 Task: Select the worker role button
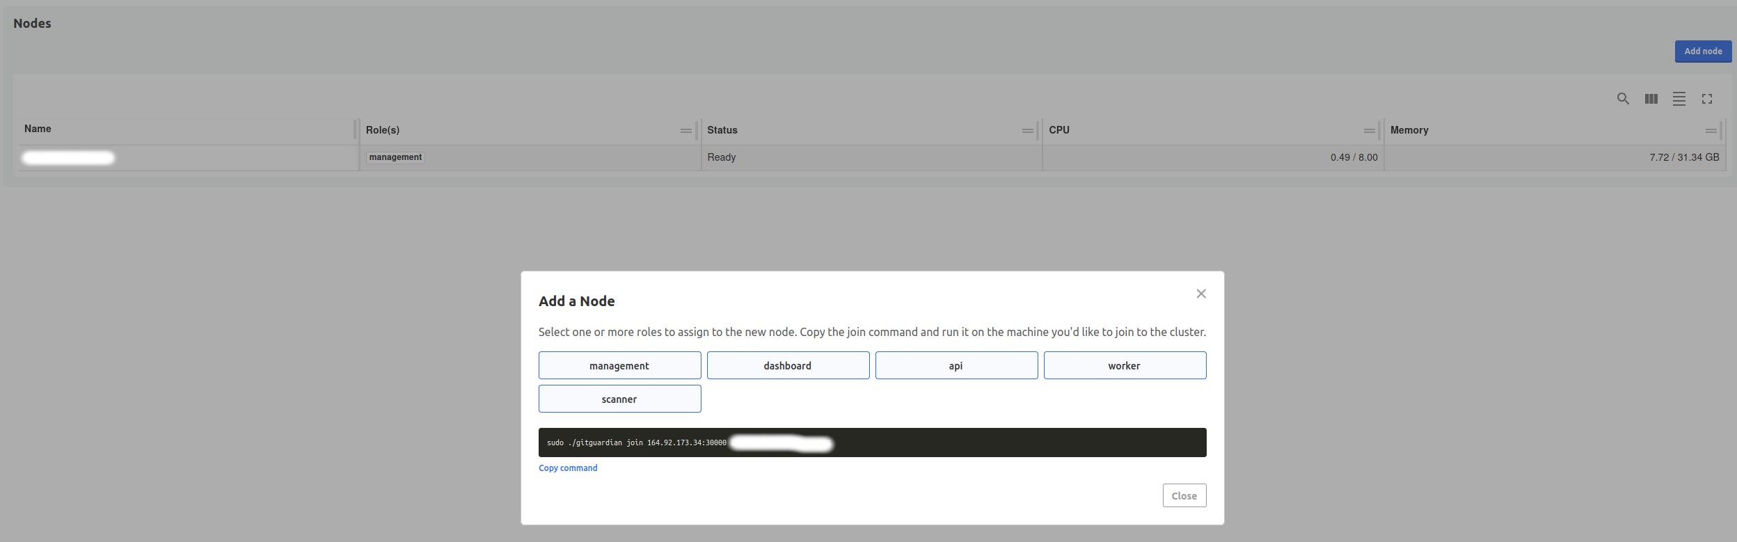(1125, 365)
